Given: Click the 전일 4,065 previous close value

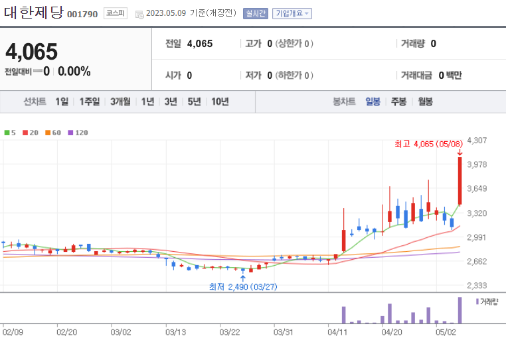Looking at the screenshot, I should (189, 44).
